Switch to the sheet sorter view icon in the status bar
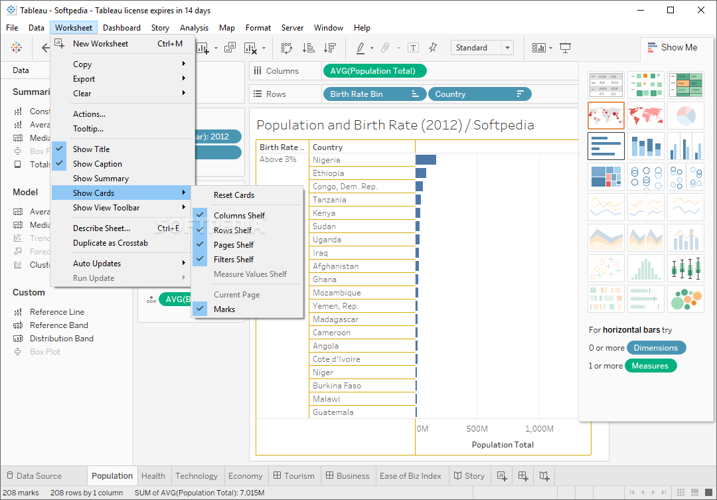Viewport: 717px width, 500px height. 680,492
